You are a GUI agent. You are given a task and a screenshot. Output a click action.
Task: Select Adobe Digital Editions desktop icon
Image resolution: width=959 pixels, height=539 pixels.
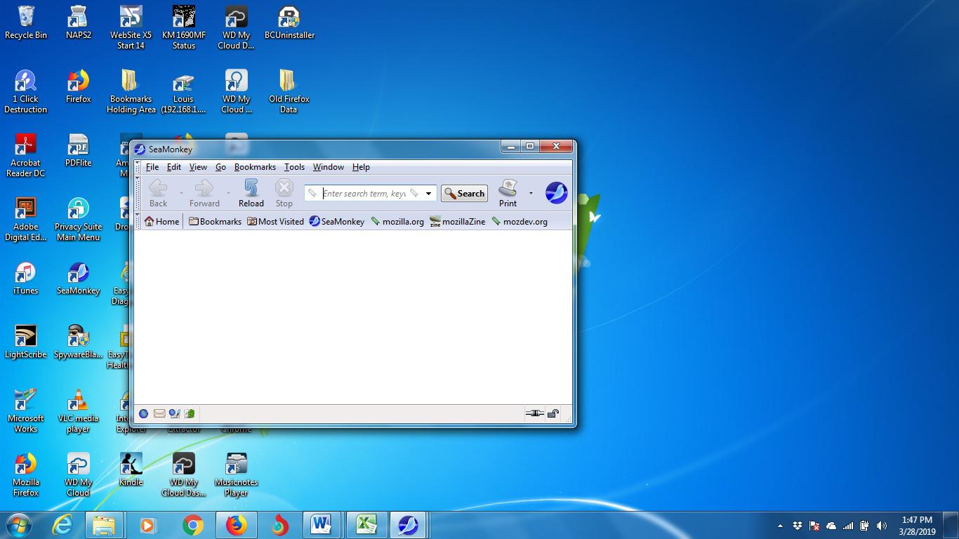point(26,219)
